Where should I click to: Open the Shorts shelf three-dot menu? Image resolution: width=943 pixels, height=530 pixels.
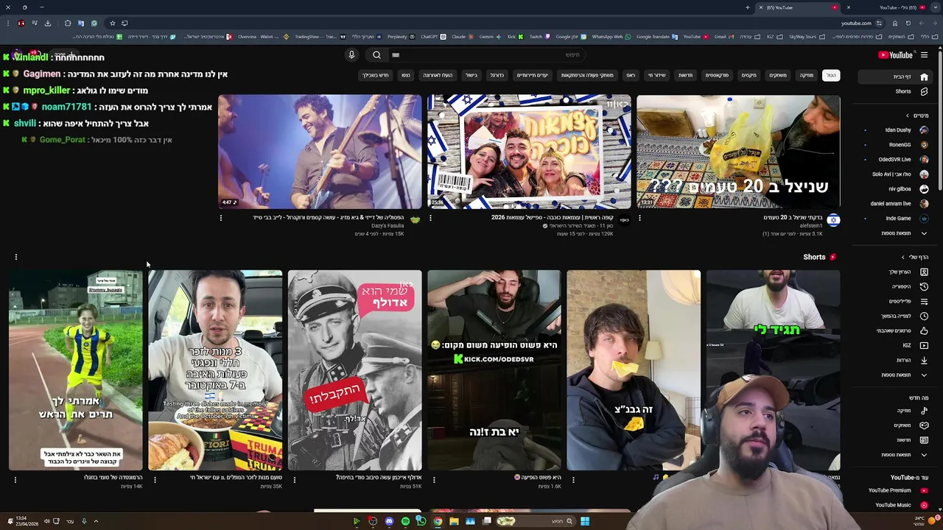[x=15, y=257]
